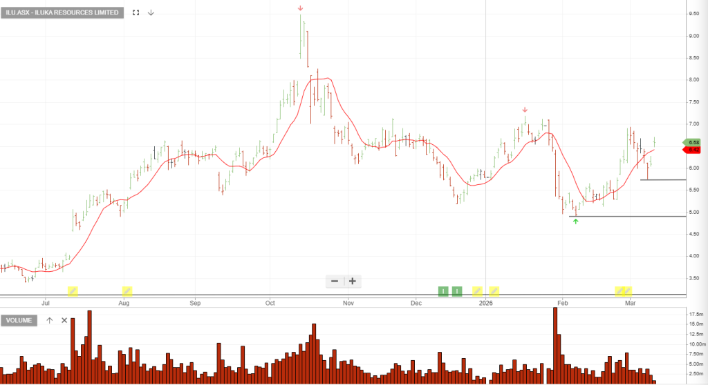The image size is (708, 385).
Task: Open the first green marker in December
Action: pos(442,290)
